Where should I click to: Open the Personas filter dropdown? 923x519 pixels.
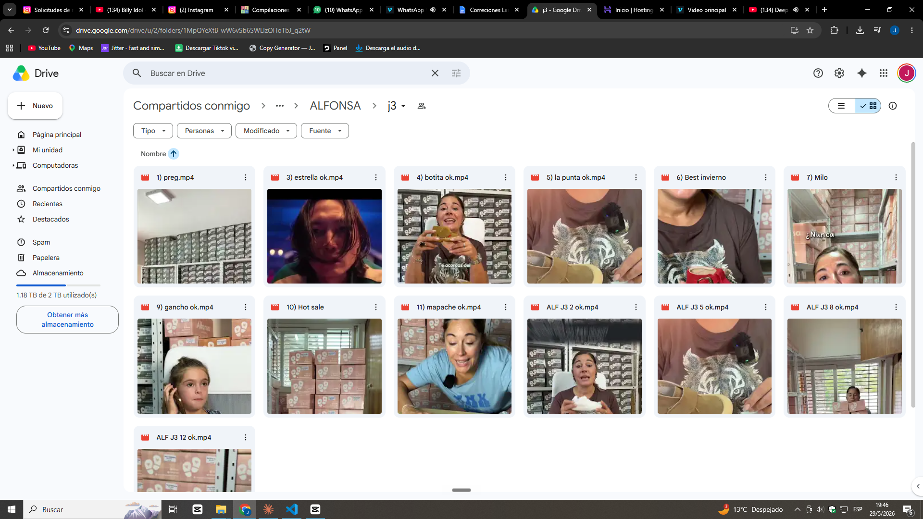[204, 131]
